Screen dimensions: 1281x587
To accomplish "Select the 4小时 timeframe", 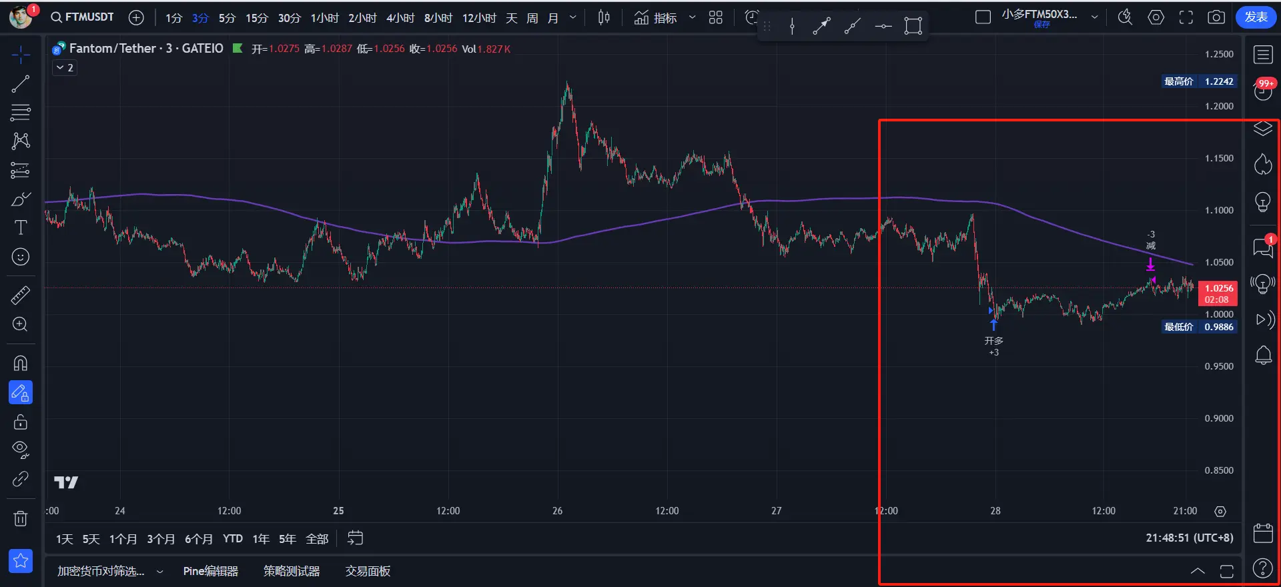I will pyautogui.click(x=400, y=18).
